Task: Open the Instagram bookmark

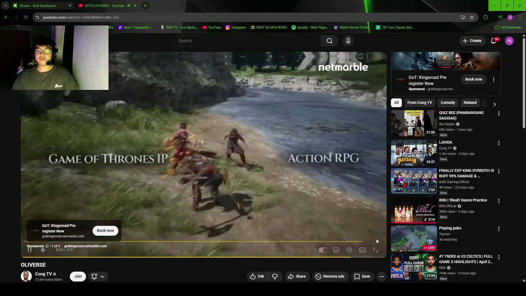Action: tap(235, 28)
